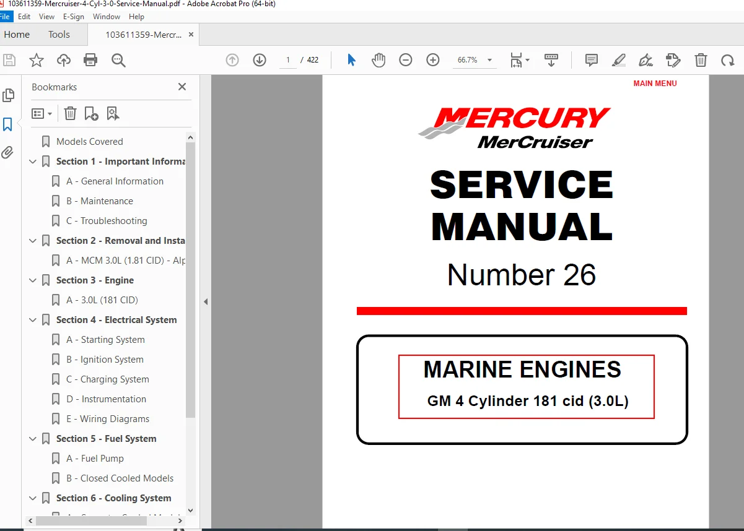This screenshot has width=744, height=531.
Task: Open the bookmarks options dropdown
Action: click(42, 114)
